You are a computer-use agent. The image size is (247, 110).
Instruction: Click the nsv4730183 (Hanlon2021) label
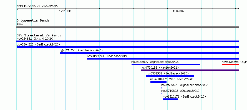click(x=160, y=68)
